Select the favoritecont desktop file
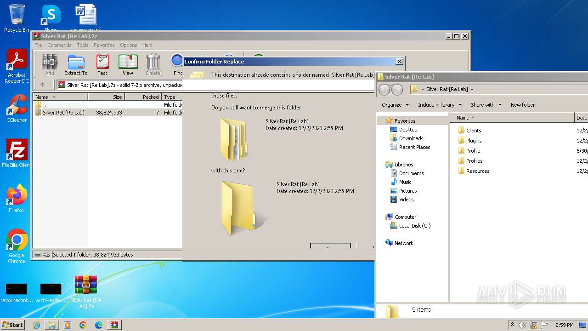 point(17,293)
